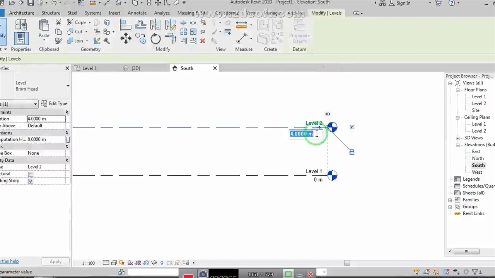Open the Level 8mm Head type selector dropdown
The height and width of the screenshot is (278, 495).
coord(68,86)
